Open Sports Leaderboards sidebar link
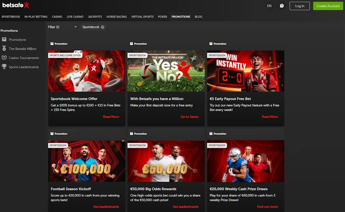Viewport: 345px width, 212px height. (24, 67)
